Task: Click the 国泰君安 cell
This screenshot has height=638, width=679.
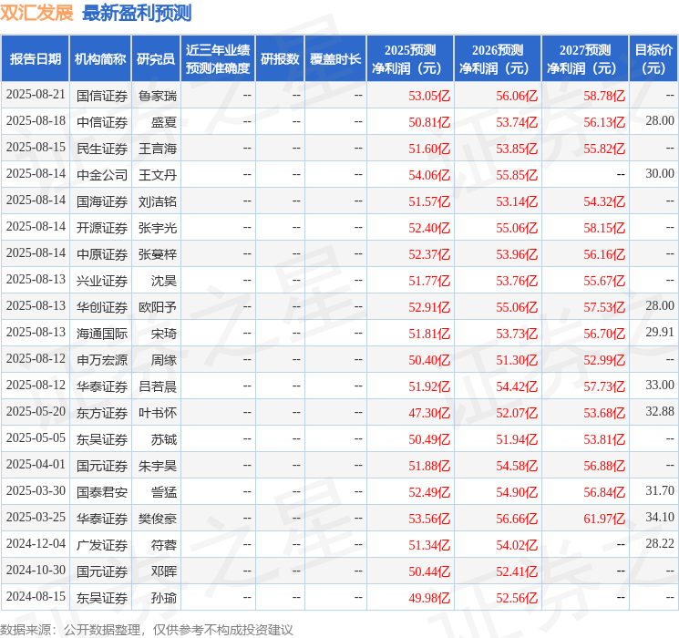Action: click(x=102, y=492)
